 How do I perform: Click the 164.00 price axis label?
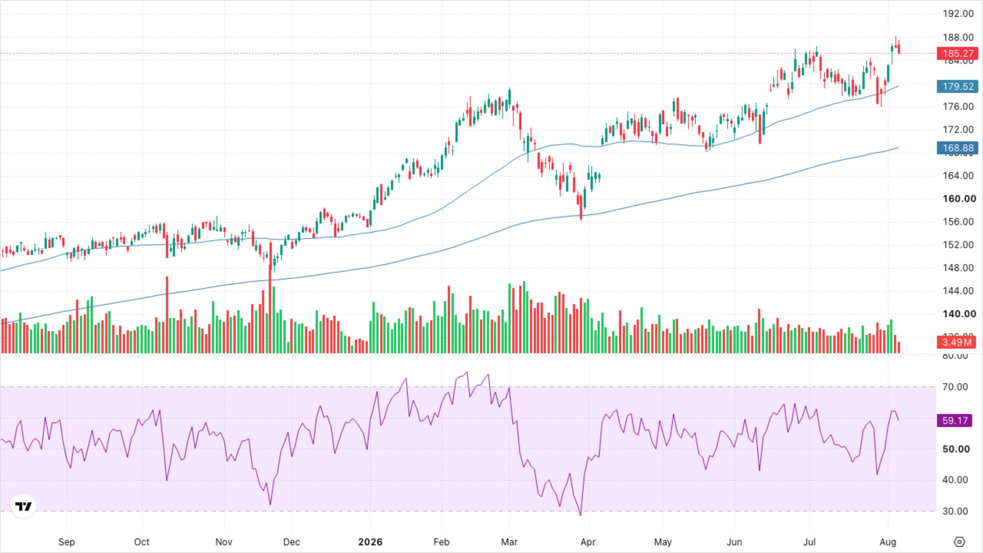point(958,176)
